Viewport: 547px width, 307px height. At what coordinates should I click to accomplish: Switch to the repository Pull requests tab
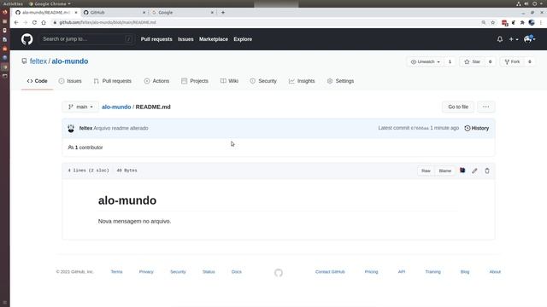coord(113,81)
